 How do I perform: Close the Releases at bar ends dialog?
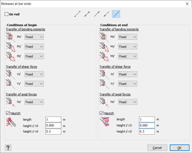point(187,4)
